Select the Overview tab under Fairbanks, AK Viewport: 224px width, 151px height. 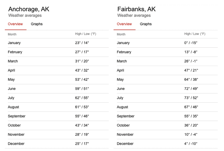click(124, 24)
